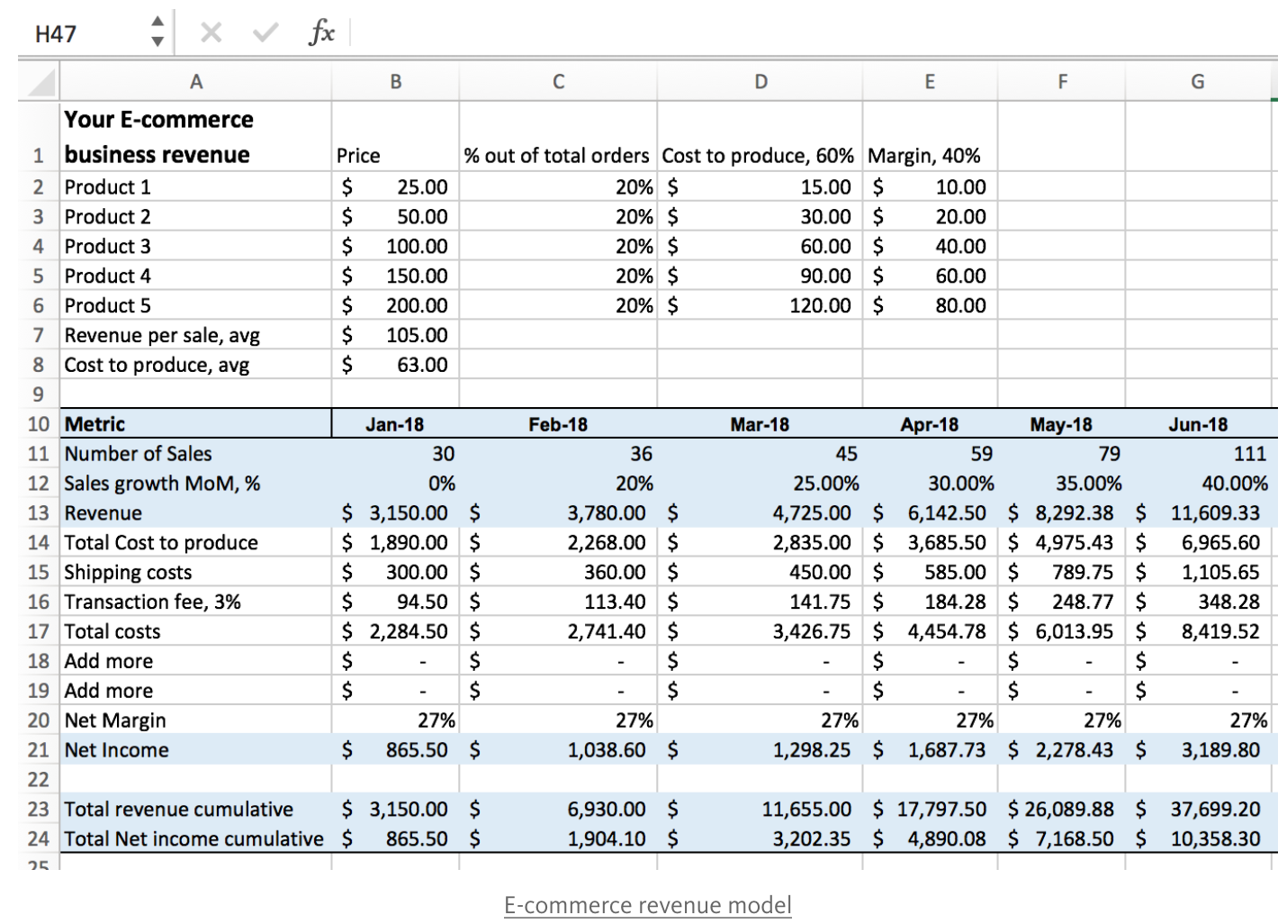Click the 'Jun-18' month header
This screenshot has height=924, width=1287.
pyautogui.click(x=1198, y=424)
